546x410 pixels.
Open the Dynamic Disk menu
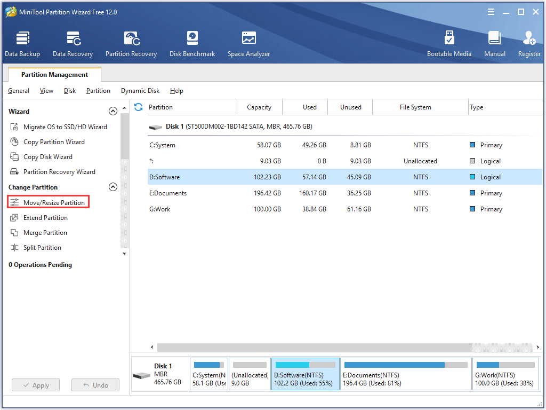click(x=140, y=91)
